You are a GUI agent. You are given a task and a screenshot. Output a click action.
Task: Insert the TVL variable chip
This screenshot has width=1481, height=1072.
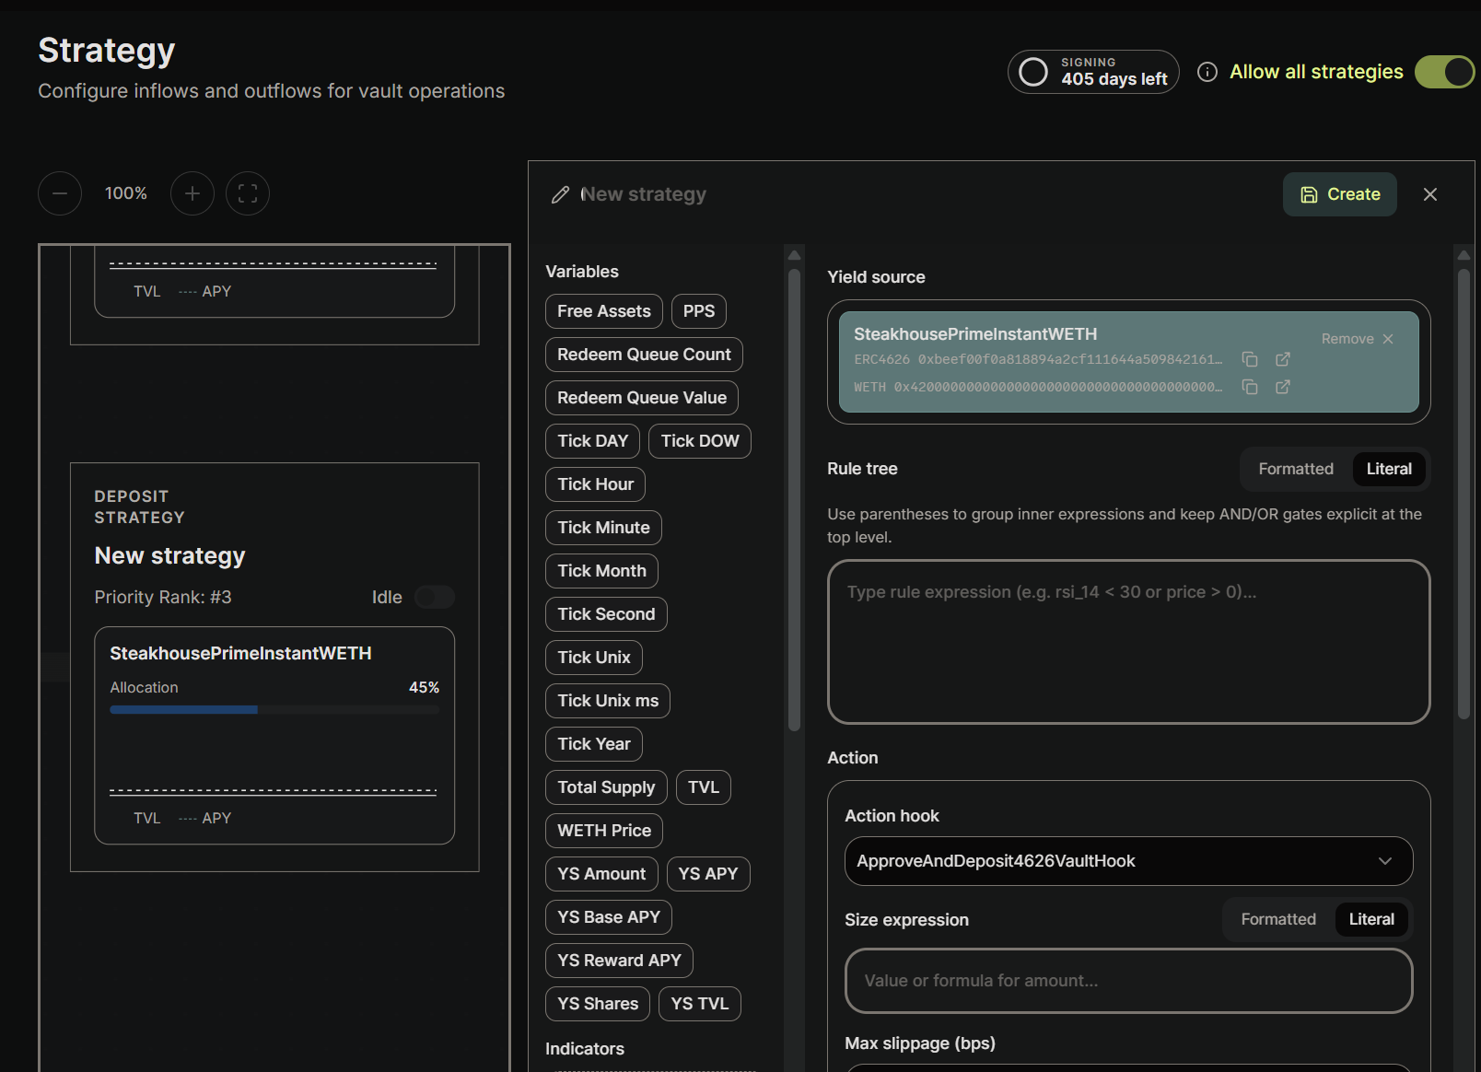pyautogui.click(x=704, y=787)
